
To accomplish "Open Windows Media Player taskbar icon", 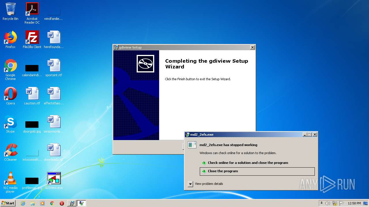I will (x=42, y=203).
